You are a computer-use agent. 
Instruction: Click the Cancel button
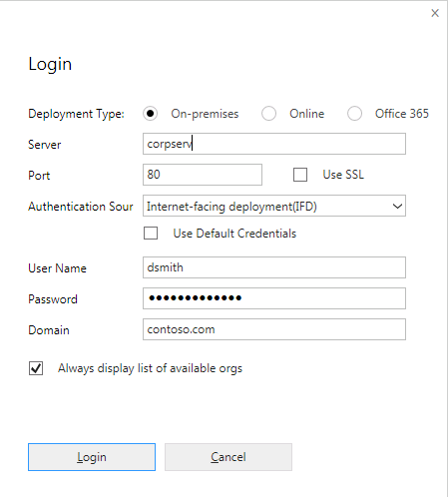tap(228, 457)
